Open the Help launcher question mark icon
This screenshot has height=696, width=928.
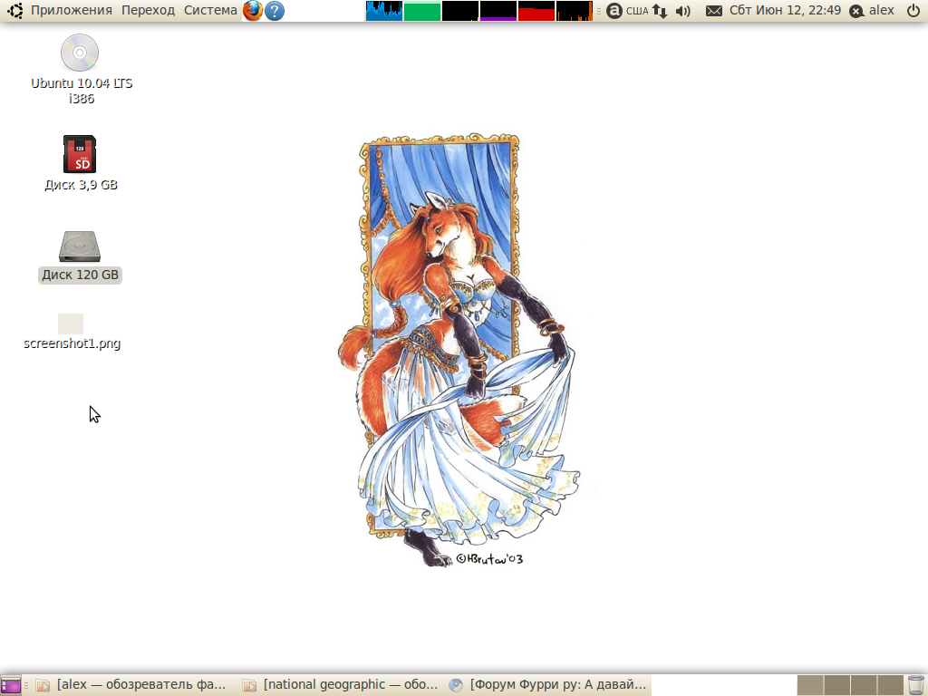click(x=274, y=11)
